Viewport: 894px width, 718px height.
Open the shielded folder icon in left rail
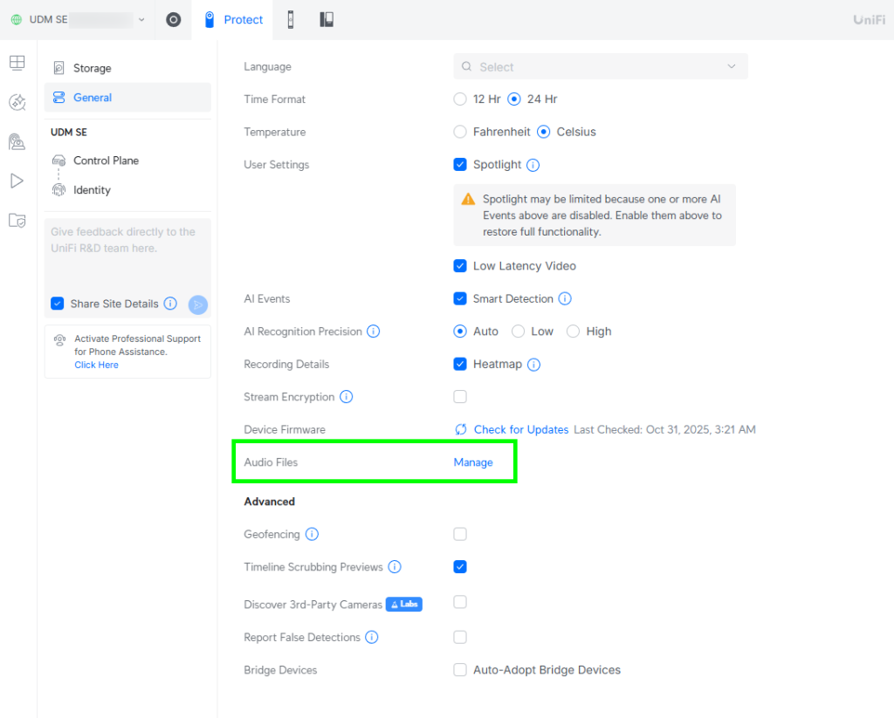(x=17, y=221)
